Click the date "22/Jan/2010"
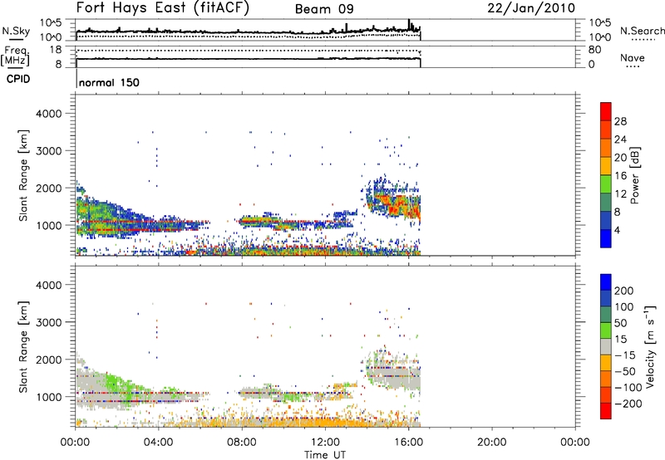Viewport: 665px width, 460px height. point(531,8)
